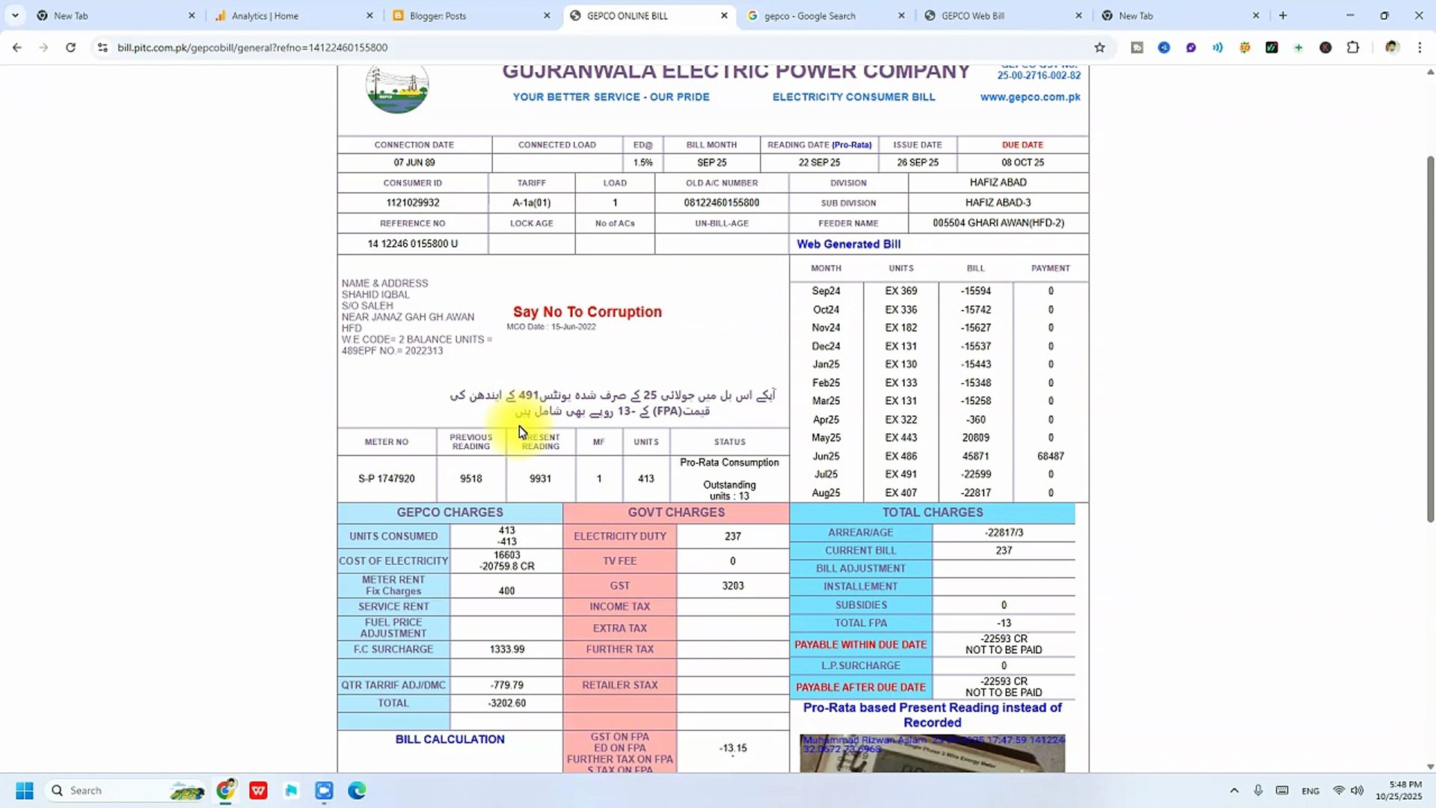This screenshot has height=808, width=1436.
Task: Open Microsoft Edge from the taskbar
Action: pos(357,790)
